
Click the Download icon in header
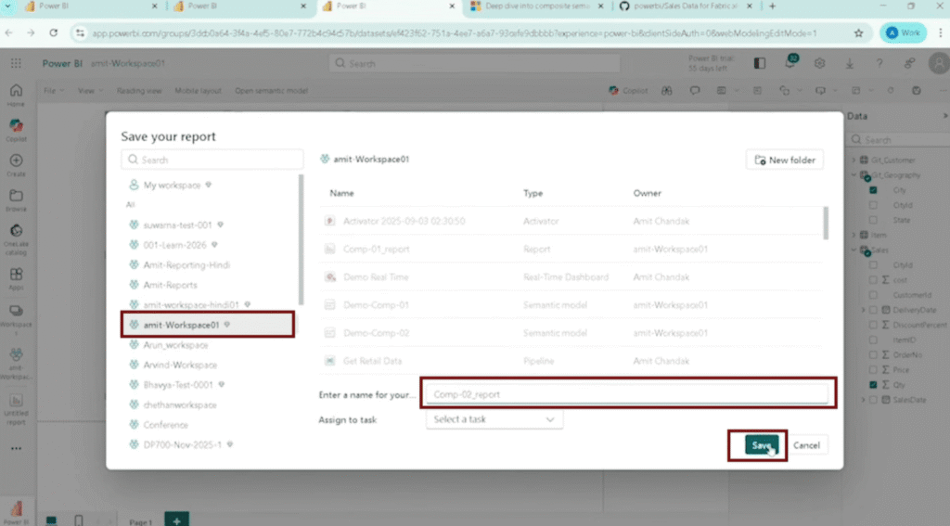850,63
